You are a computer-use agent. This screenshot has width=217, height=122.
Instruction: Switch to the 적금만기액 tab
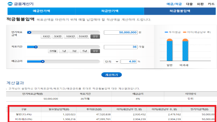(110, 11)
